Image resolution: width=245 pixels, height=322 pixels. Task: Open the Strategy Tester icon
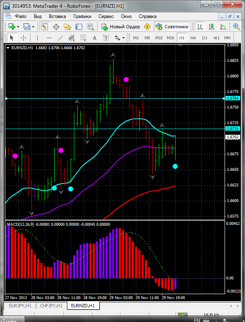pyautogui.click(x=90, y=27)
